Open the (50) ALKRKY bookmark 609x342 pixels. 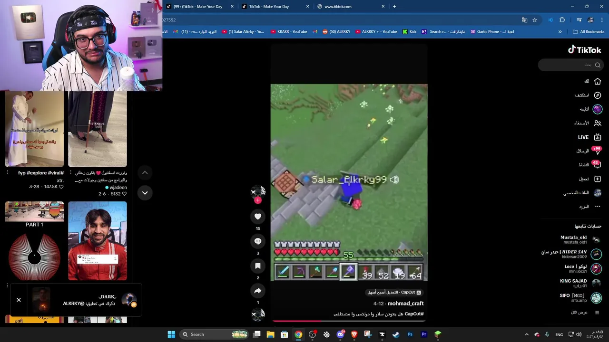(x=336, y=32)
